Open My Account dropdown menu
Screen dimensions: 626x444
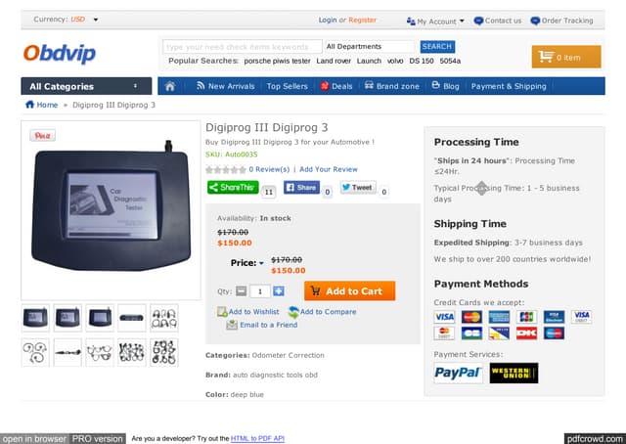(435, 21)
